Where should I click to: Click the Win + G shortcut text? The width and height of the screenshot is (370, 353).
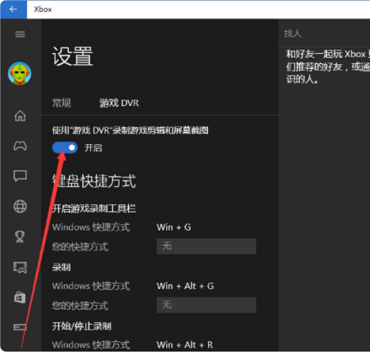click(x=174, y=228)
